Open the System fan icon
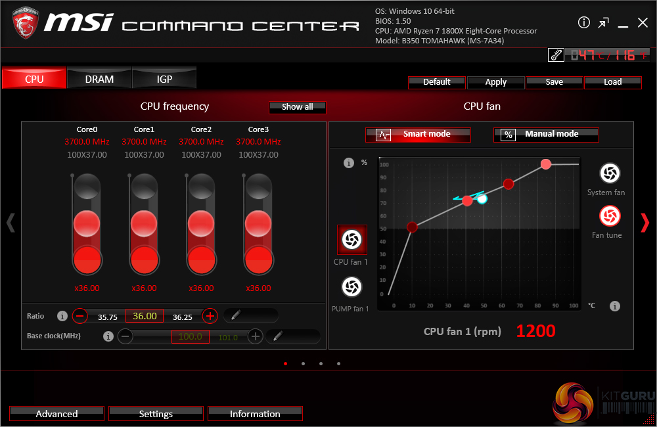657x427 pixels. [x=610, y=173]
